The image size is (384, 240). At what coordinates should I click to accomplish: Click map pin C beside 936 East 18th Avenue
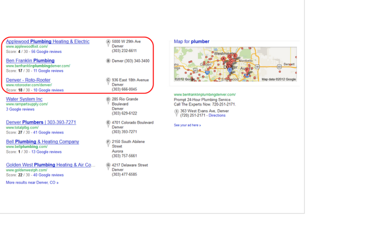pyautogui.click(x=108, y=81)
